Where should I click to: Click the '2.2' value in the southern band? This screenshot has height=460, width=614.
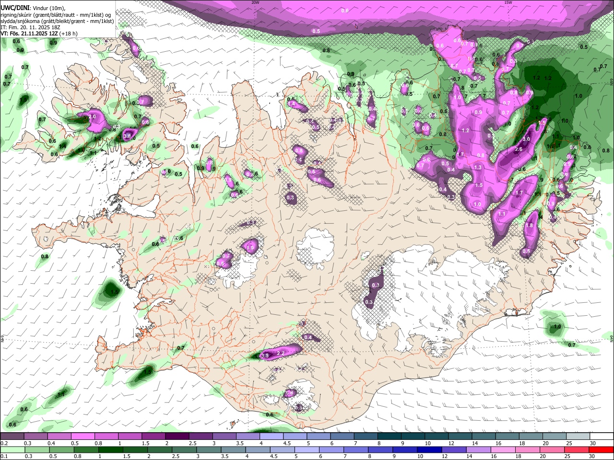(x=282, y=353)
